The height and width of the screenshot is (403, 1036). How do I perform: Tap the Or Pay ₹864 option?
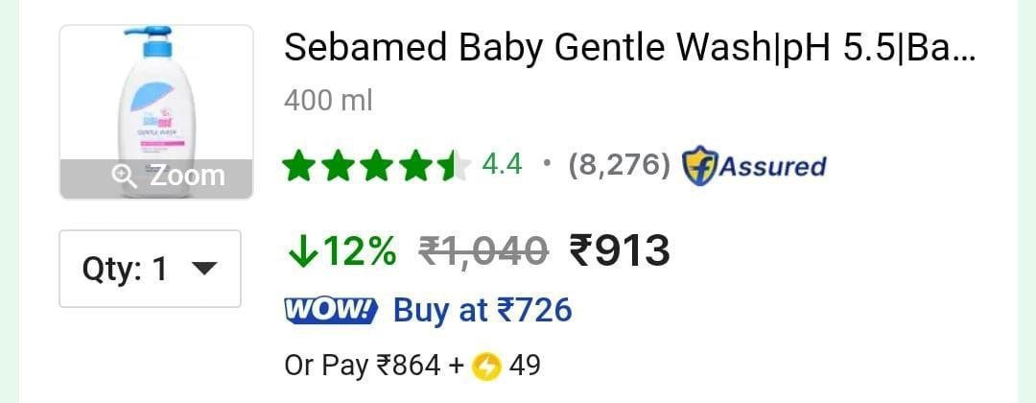pos(363,366)
